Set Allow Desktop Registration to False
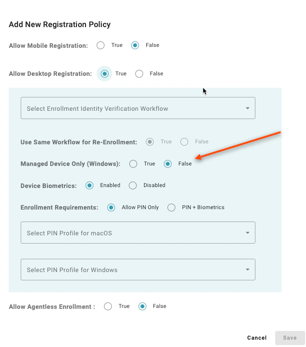This screenshot has height=347, width=306. (139, 74)
